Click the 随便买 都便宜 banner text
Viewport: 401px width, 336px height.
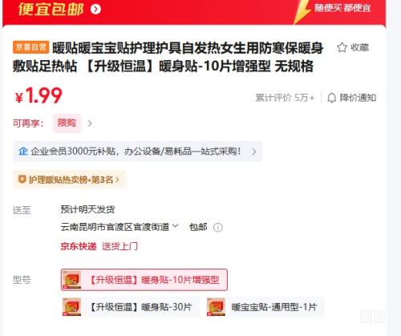point(342,8)
